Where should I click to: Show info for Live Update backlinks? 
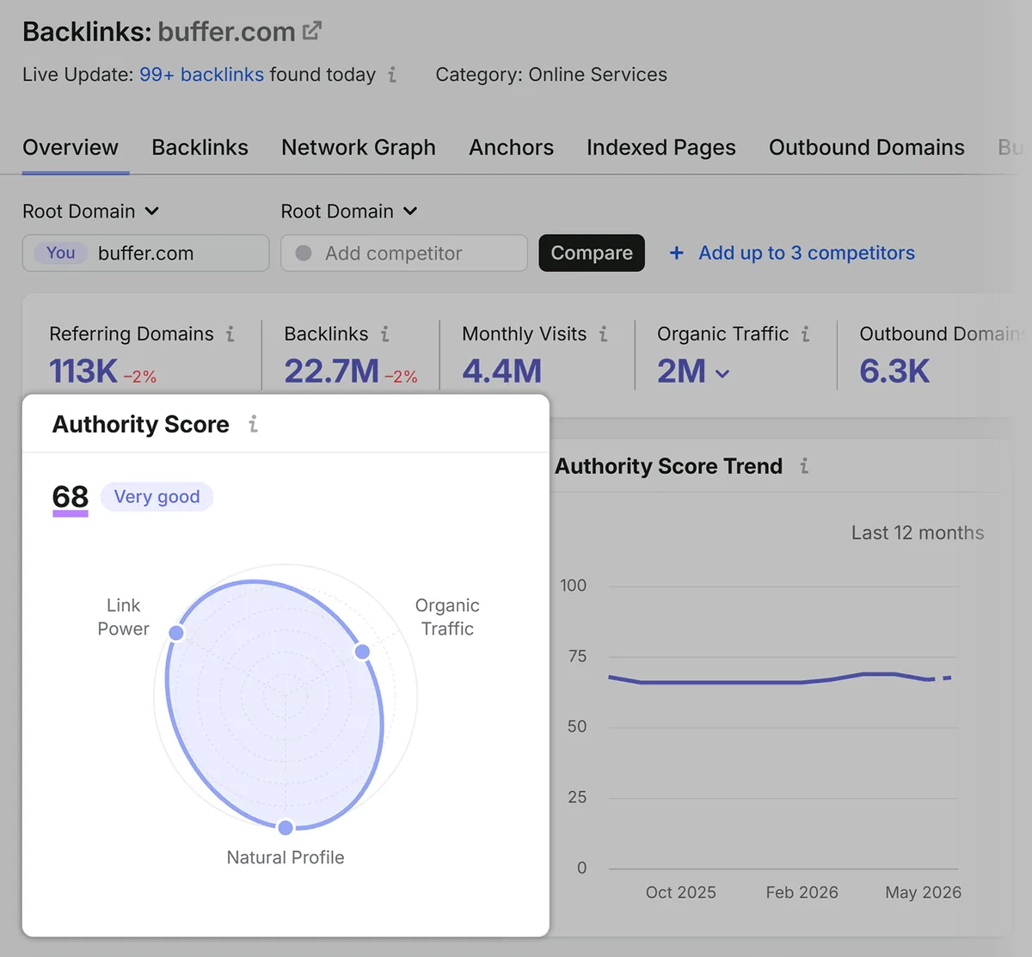click(392, 75)
